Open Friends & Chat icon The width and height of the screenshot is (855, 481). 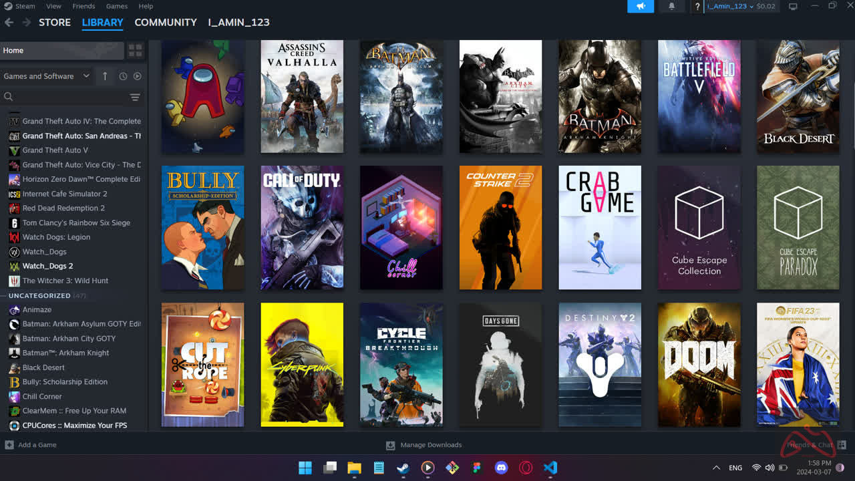(842, 445)
